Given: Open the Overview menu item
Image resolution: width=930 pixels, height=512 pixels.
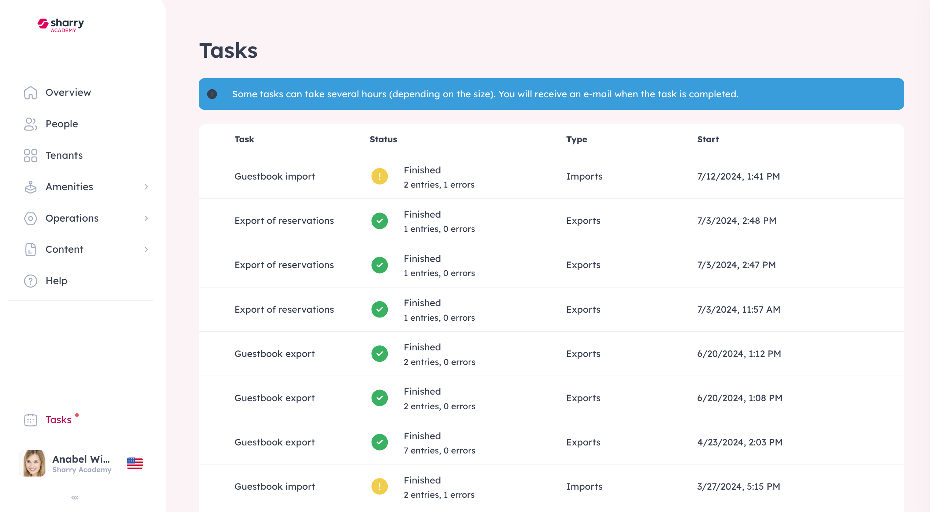Looking at the screenshot, I should click(68, 93).
